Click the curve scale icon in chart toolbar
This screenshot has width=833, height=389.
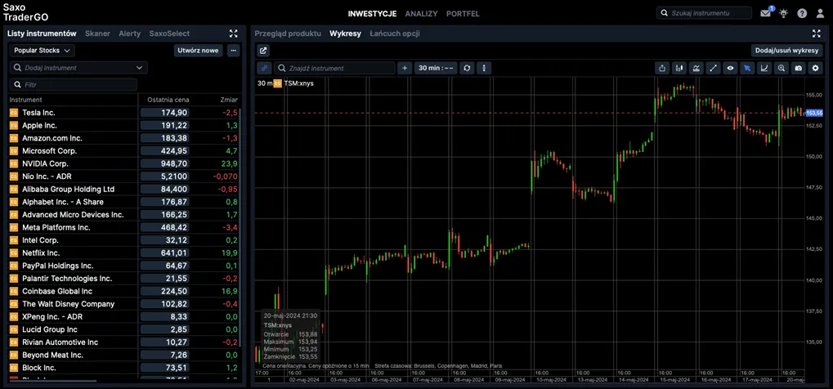764,68
